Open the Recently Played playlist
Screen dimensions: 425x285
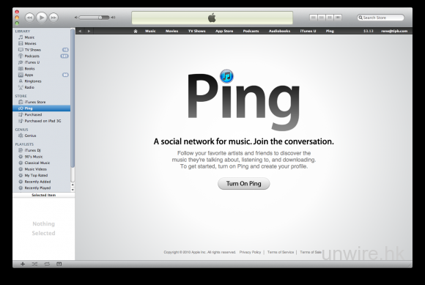(x=42, y=188)
